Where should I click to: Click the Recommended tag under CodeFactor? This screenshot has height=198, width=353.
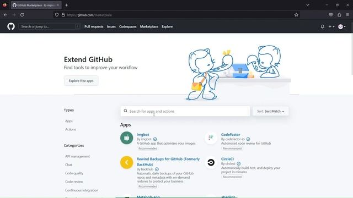point(232,148)
